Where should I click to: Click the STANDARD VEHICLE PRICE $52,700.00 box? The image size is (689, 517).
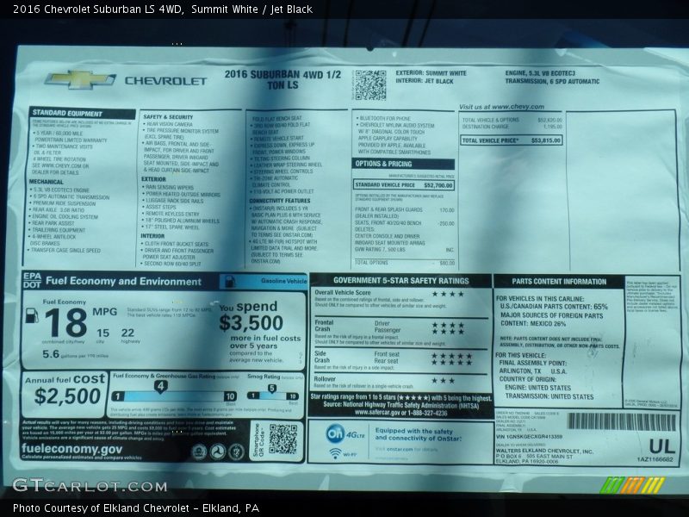coord(404,185)
